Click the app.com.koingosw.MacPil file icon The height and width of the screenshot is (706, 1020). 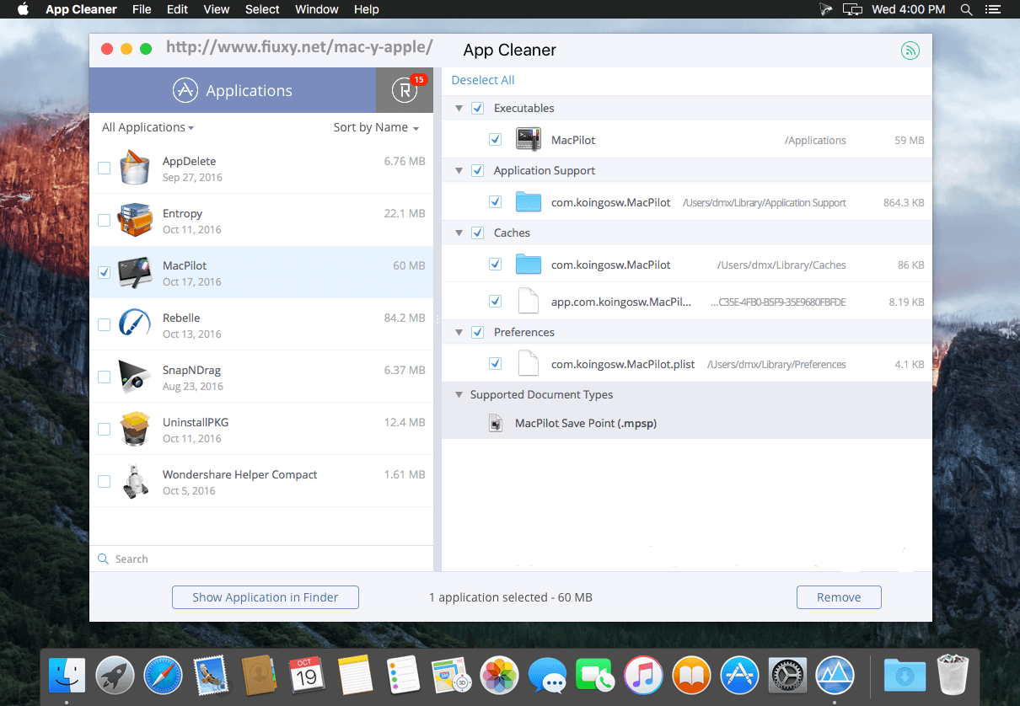(529, 302)
